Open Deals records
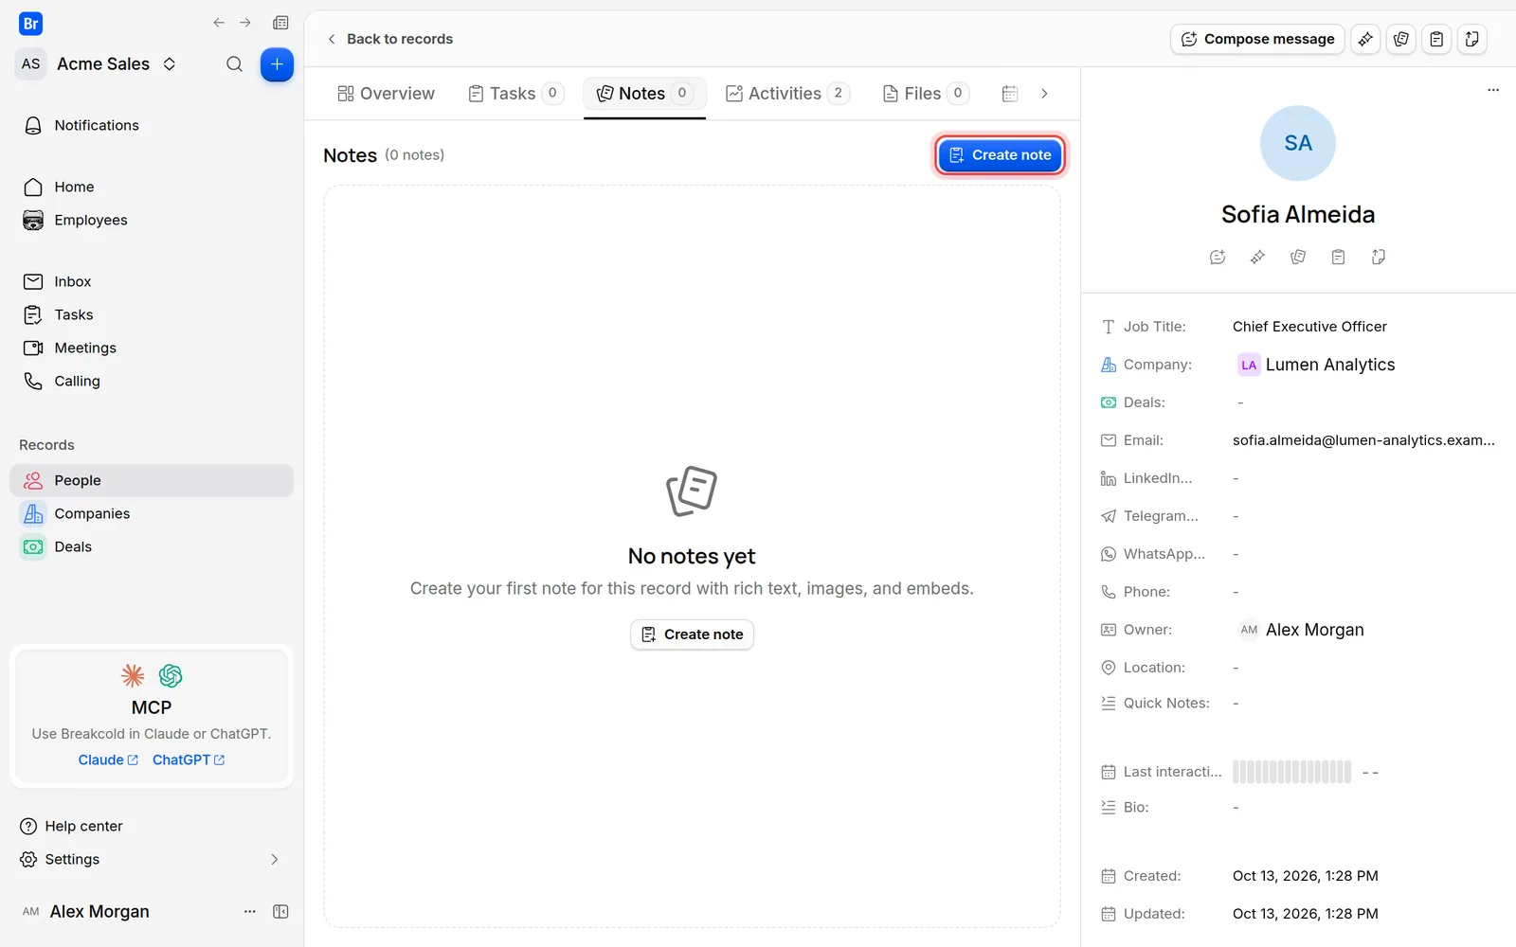Image resolution: width=1516 pixels, height=947 pixels. click(x=152, y=546)
